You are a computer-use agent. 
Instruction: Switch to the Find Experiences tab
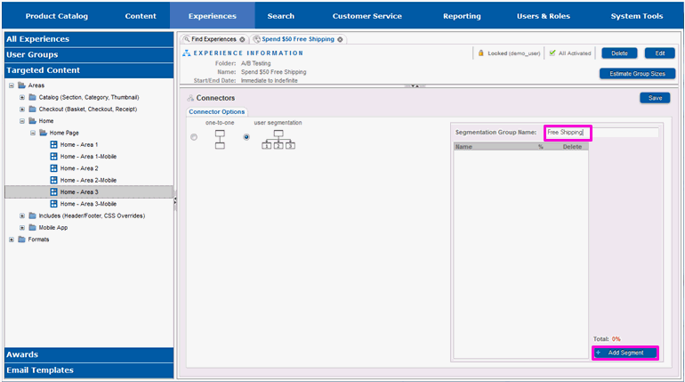(x=214, y=39)
